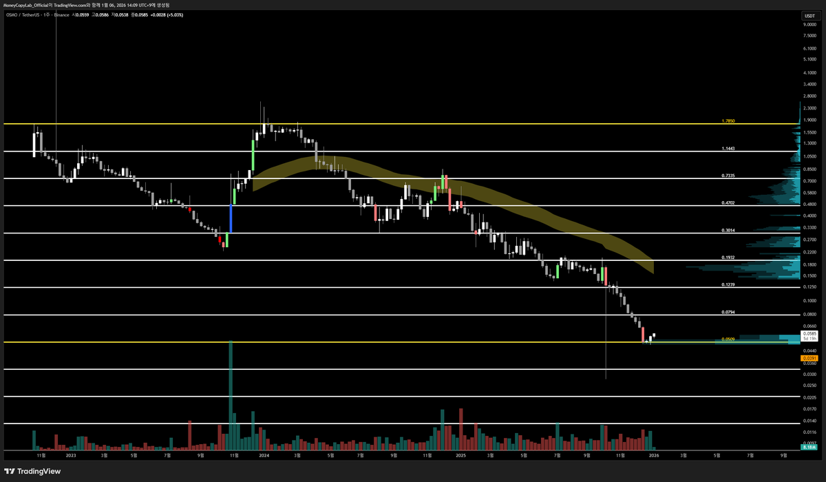Image resolution: width=826 pixels, height=482 pixels.
Task: Select the 0.1932 level label
Action: click(x=728, y=257)
